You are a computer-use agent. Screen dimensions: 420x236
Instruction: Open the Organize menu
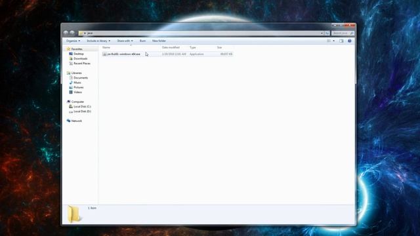[x=73, y=41]
